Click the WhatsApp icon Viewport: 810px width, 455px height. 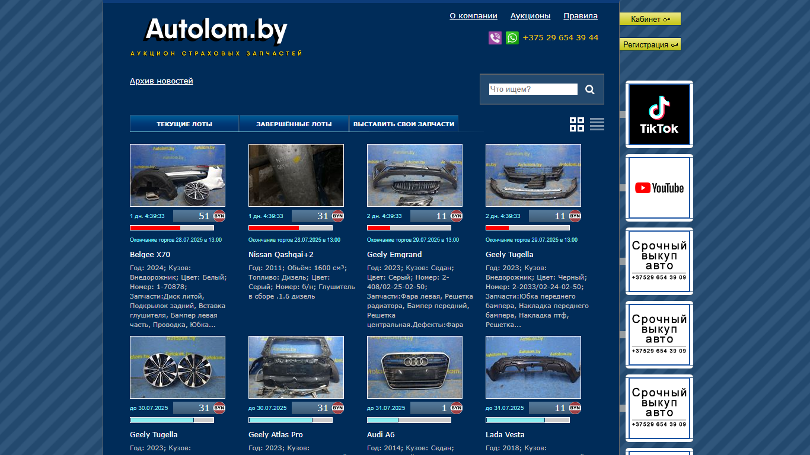tap(512, 38)
